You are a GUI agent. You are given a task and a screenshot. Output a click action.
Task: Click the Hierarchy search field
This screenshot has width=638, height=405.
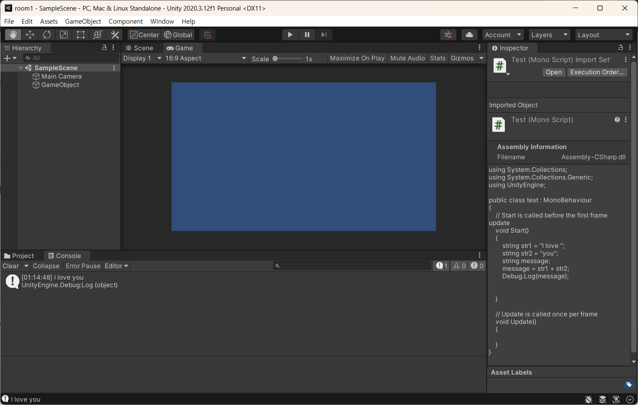tap(71, 58)
